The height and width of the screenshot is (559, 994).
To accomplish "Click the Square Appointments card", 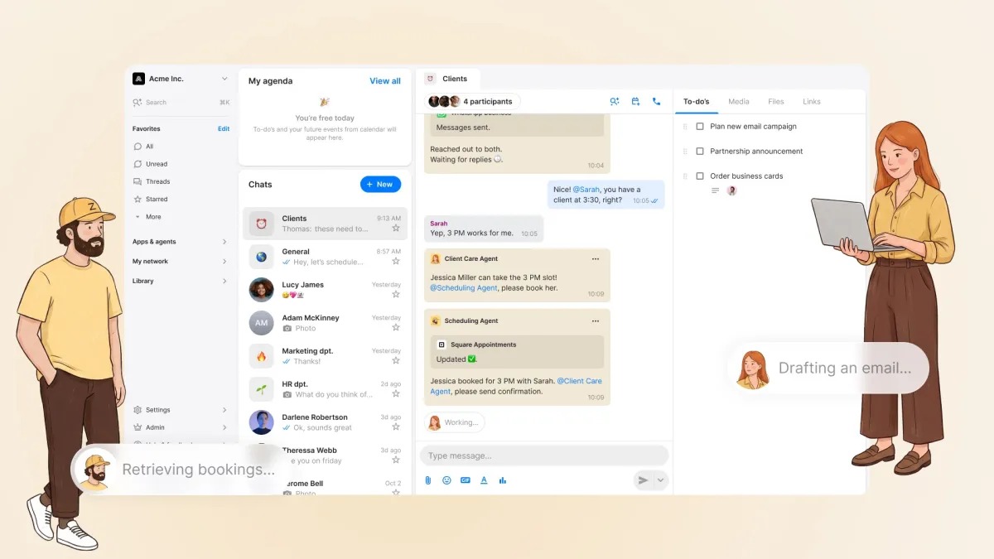I will click(x=517, y=352).
